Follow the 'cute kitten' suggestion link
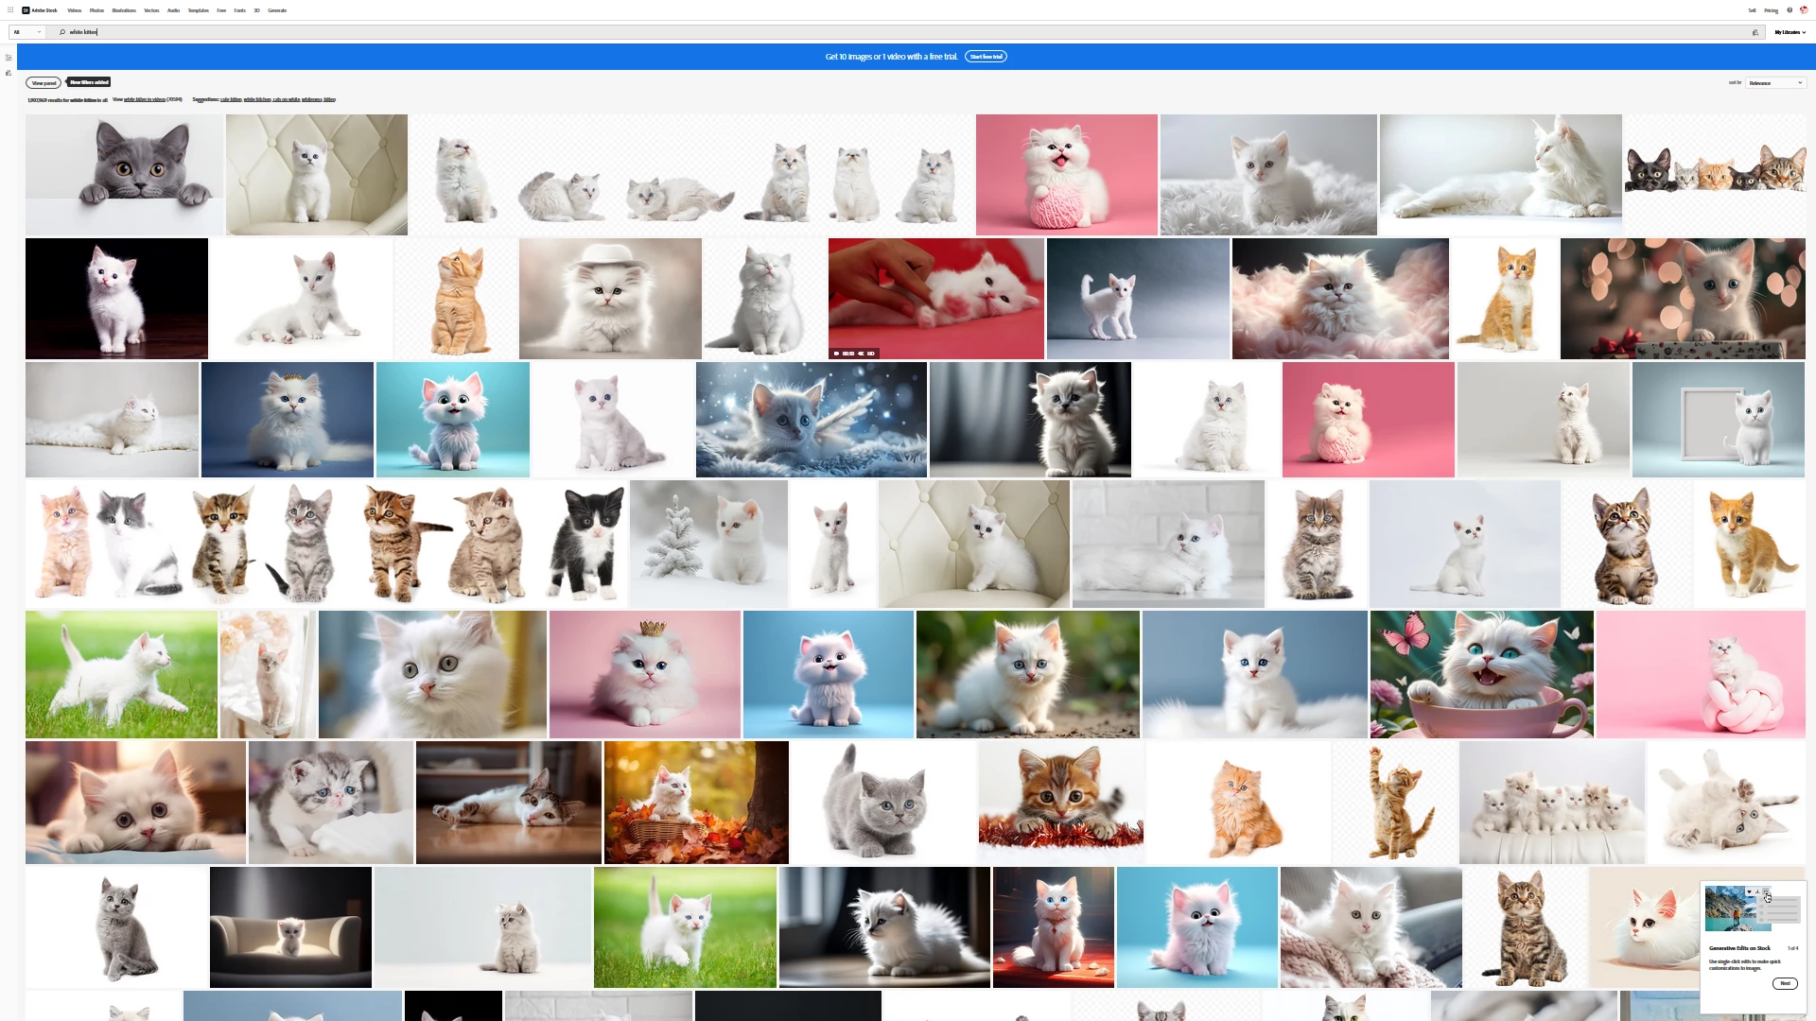This screenshot has height=1021, width=1816. 231,99
